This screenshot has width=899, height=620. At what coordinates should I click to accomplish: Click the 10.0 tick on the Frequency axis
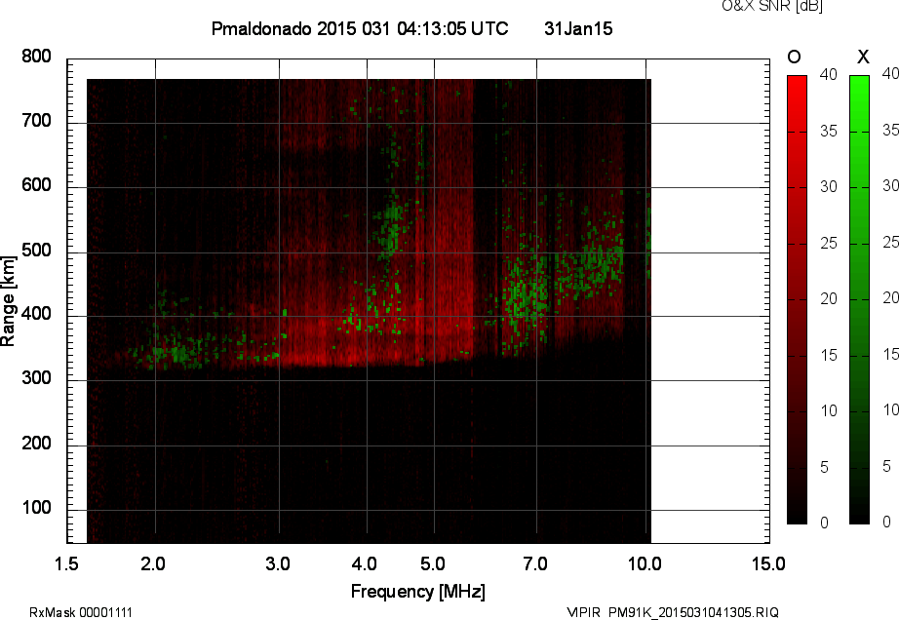645,563
